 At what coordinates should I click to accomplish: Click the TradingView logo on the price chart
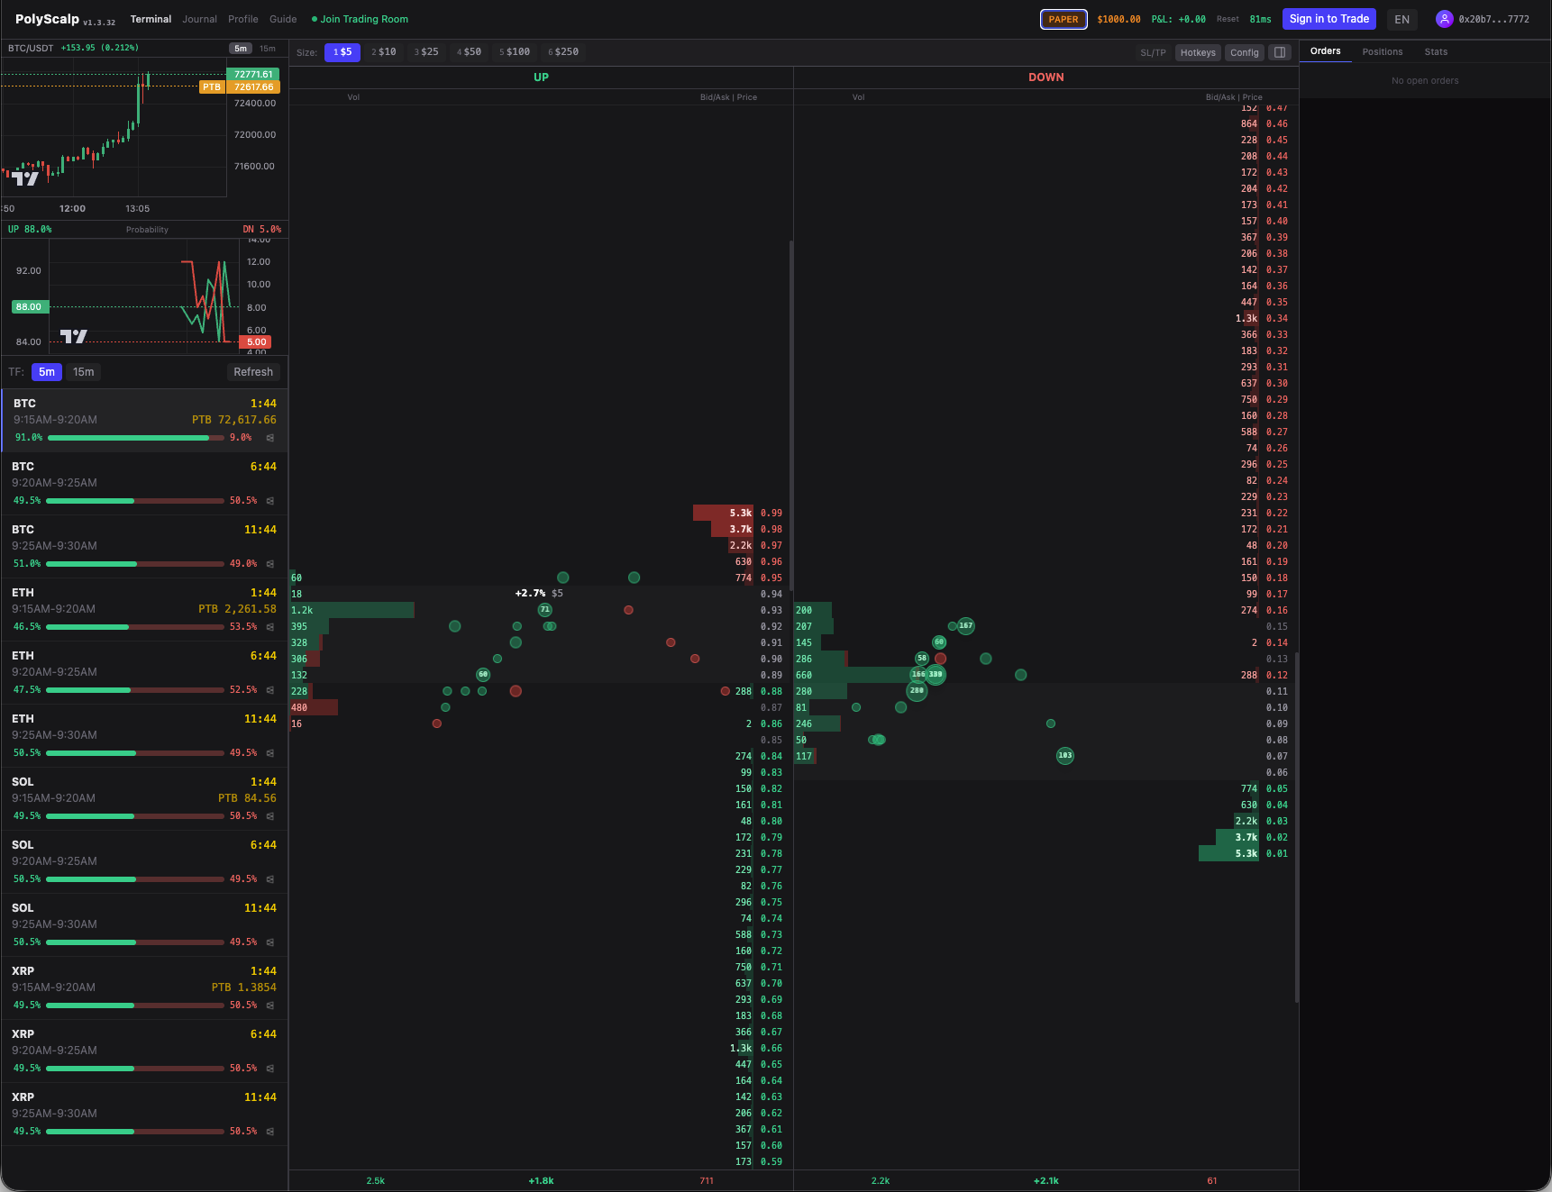(x=25, y=178)
